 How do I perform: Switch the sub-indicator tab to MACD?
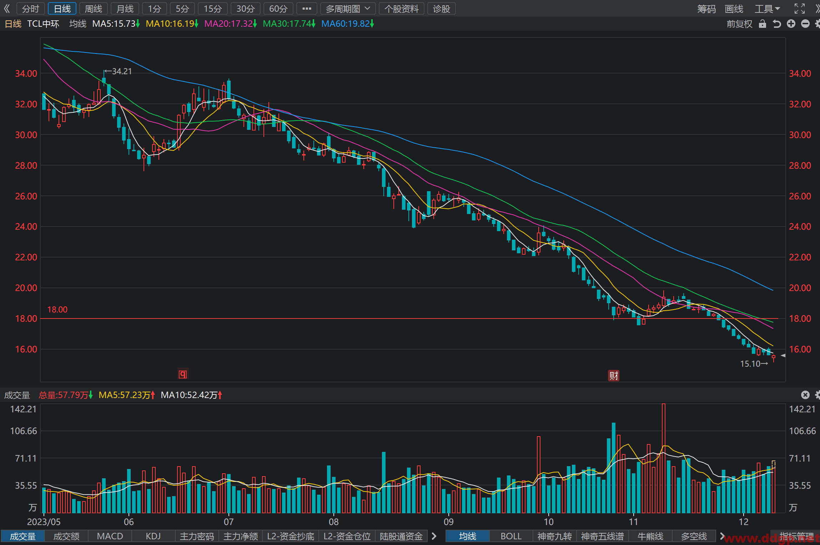click(110, 536)
